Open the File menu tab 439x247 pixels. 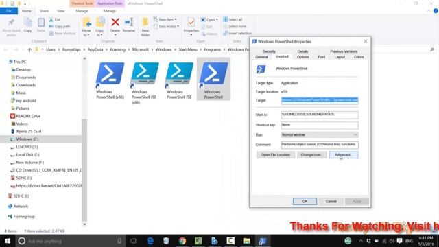[x=9, y=11]
